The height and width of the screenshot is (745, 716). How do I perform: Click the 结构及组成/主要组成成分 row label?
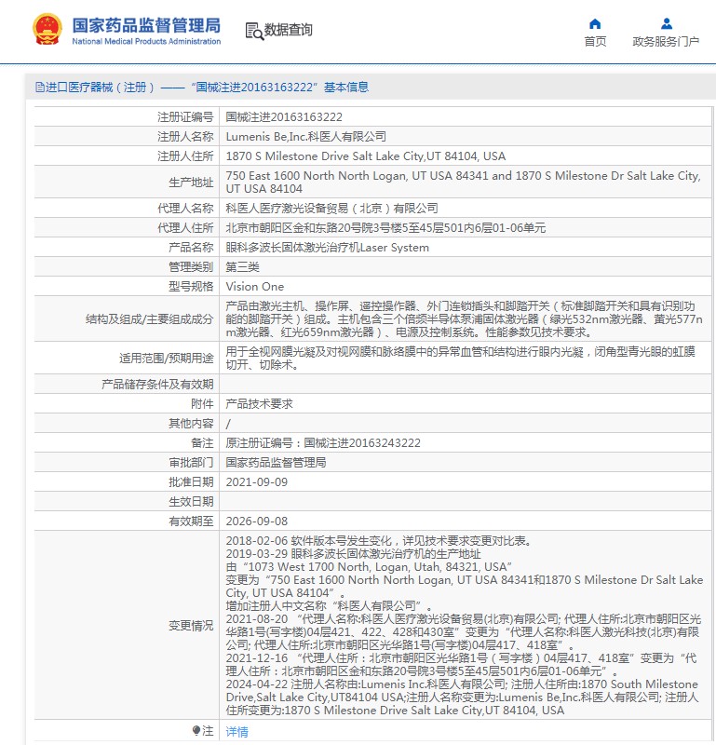[x=149, y=318]
